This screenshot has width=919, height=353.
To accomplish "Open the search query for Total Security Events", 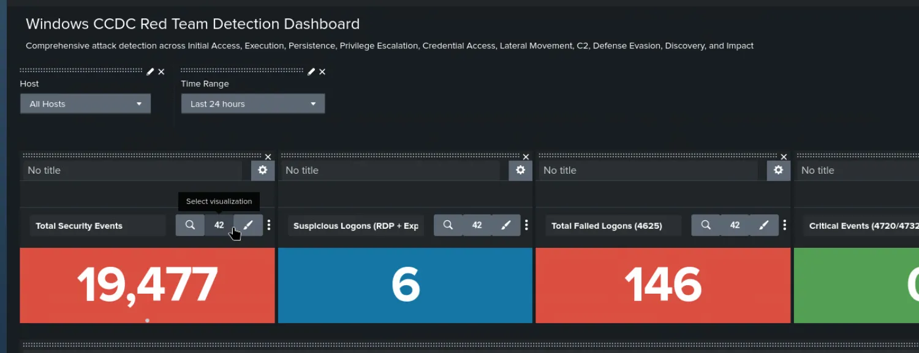I will [x=190, y=225].
